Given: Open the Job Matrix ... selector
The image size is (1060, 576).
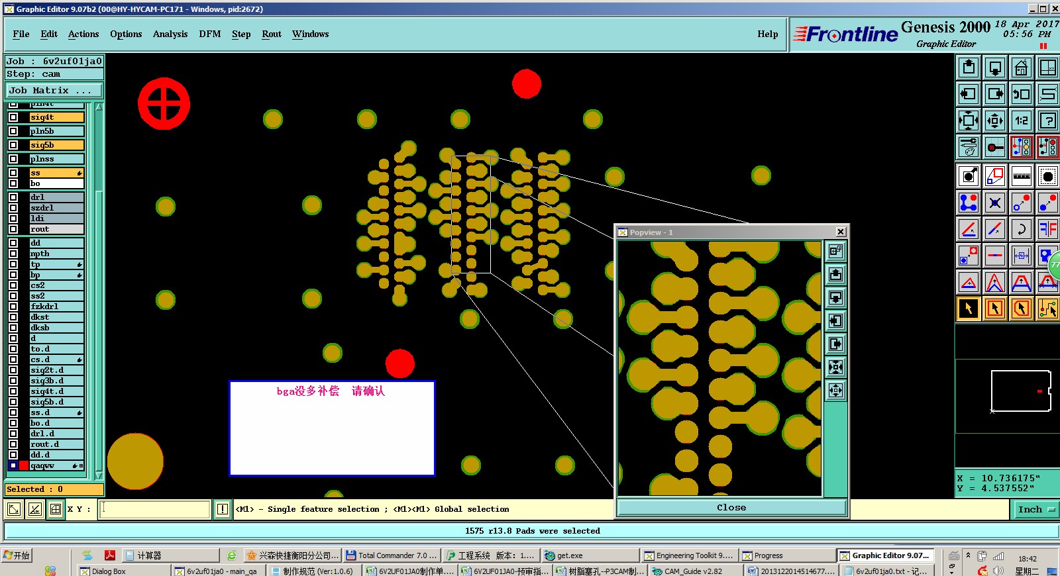Looking at the screenshot, I should click(54, 91).
